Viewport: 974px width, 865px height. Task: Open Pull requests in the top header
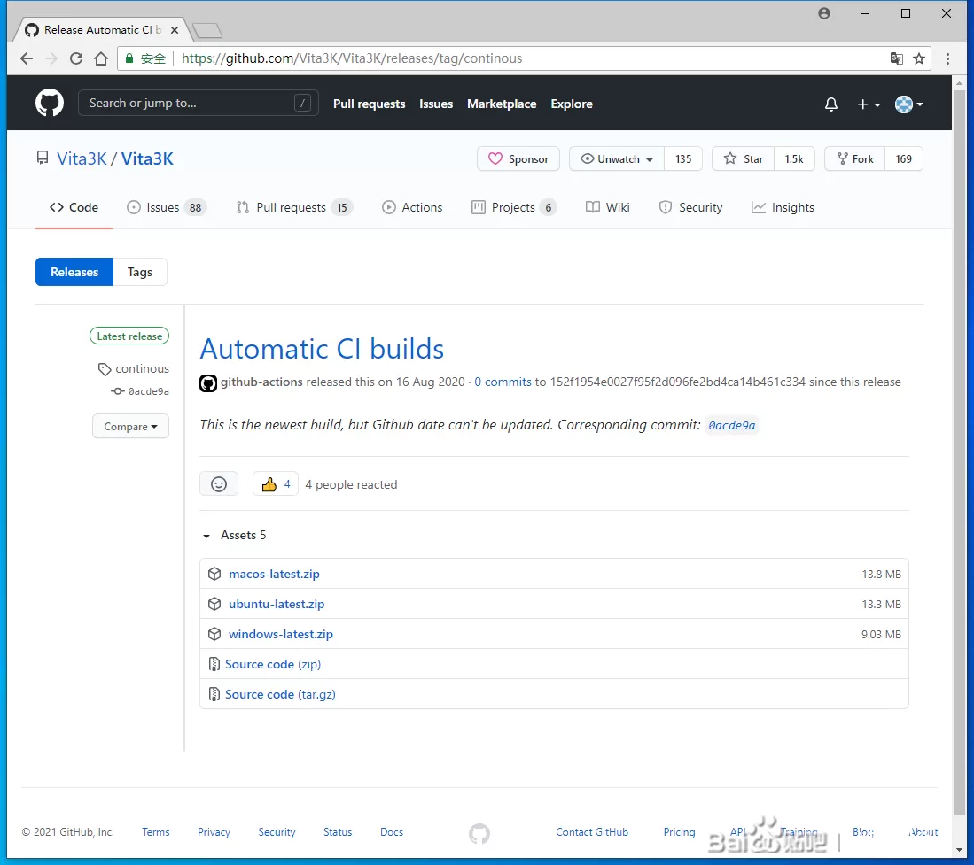pyautogui.click(x=369, y=104)
